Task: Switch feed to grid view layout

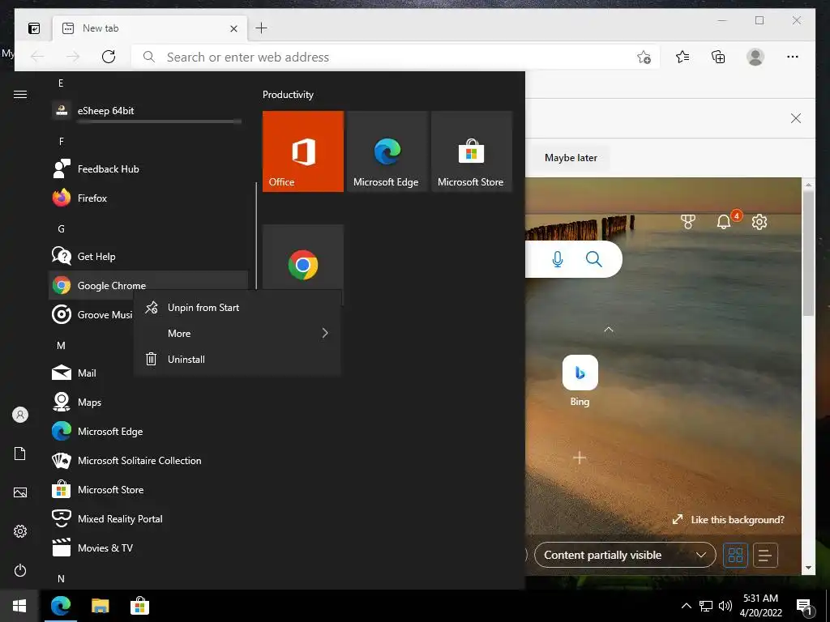Action: tap(735, 556)
